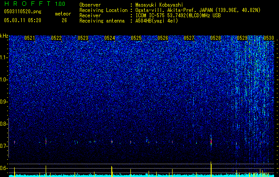Click the kHz axis unit label
This screenshot has width=279, height=177.
pos(4,36)
